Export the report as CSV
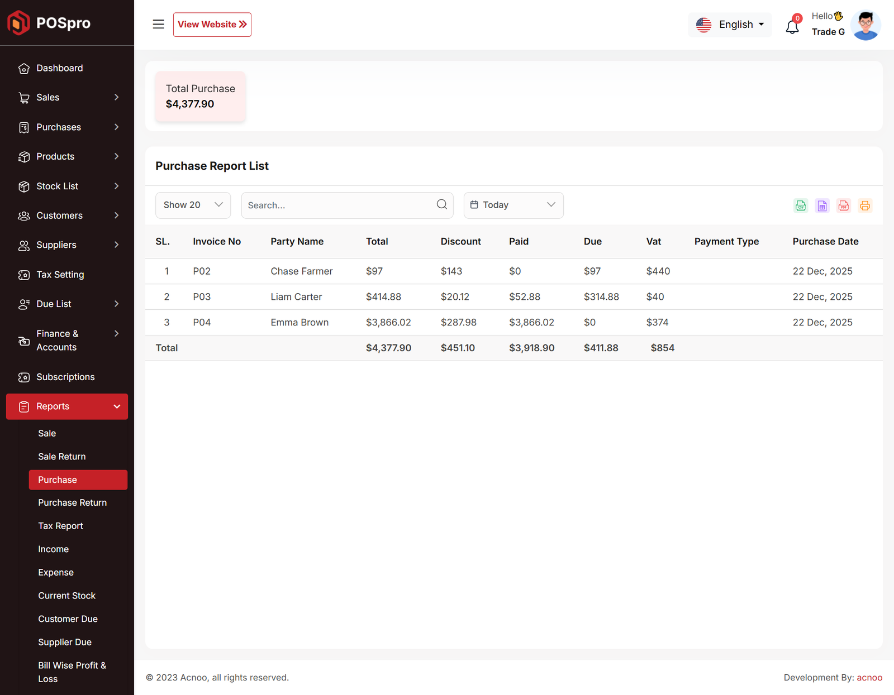 [801, 205]
